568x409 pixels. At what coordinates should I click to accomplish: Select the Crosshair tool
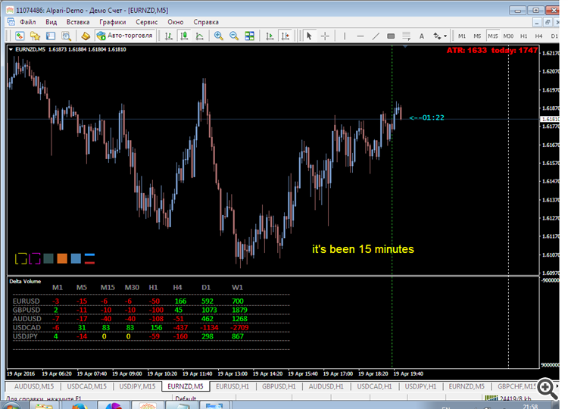(x=325, y=36)
